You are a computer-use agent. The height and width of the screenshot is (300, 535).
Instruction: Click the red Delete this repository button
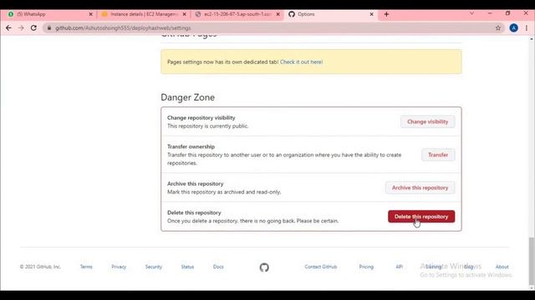421,217
